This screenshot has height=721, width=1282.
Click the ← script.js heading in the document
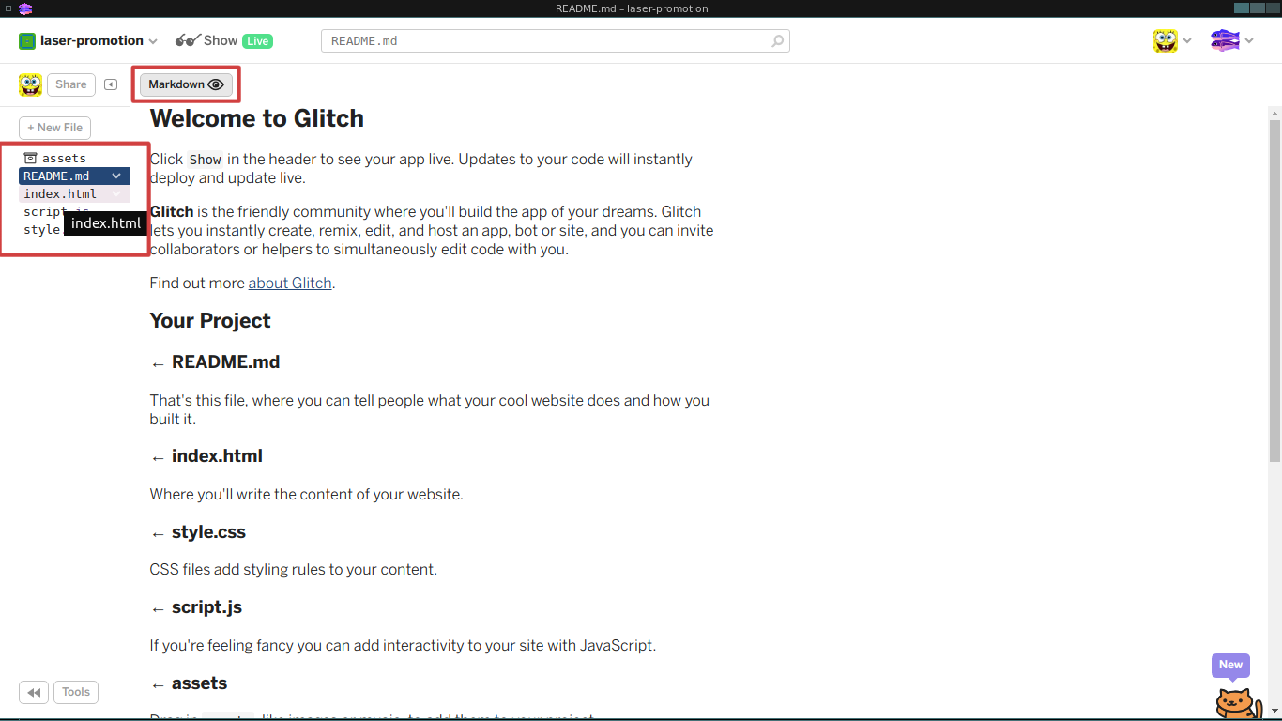click(x=196, y=607)
